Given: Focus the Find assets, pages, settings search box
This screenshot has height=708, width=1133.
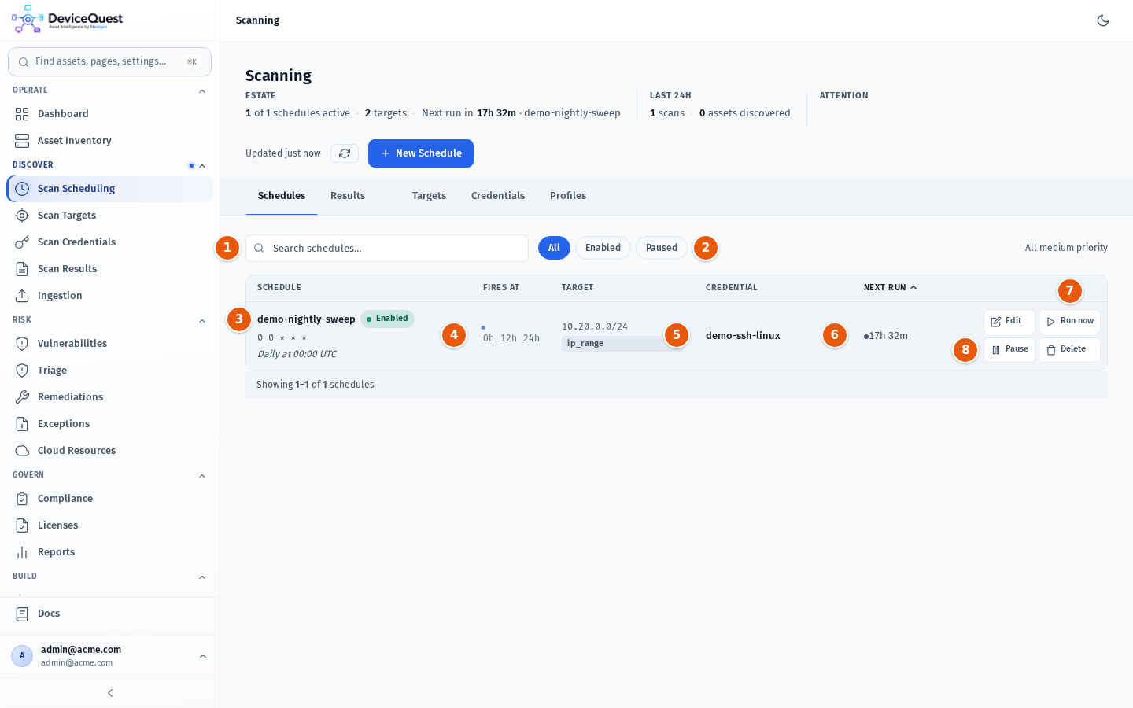Looking at the screenshot, I should (109, 61).
